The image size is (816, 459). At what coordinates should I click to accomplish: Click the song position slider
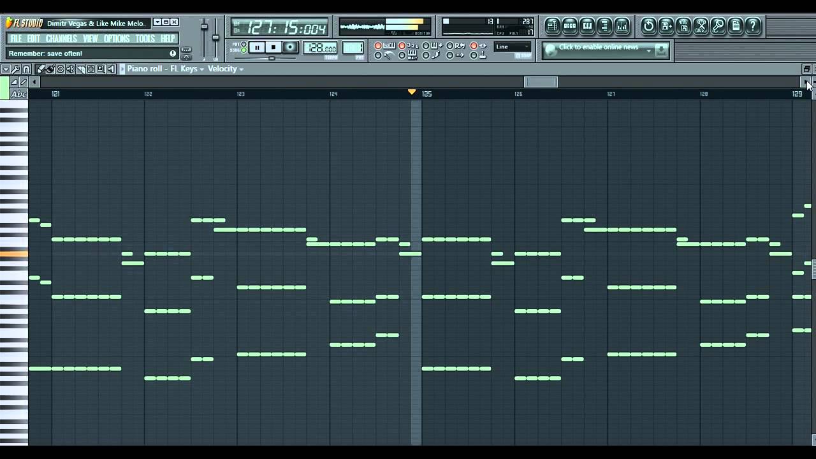[x=272, y=58]
